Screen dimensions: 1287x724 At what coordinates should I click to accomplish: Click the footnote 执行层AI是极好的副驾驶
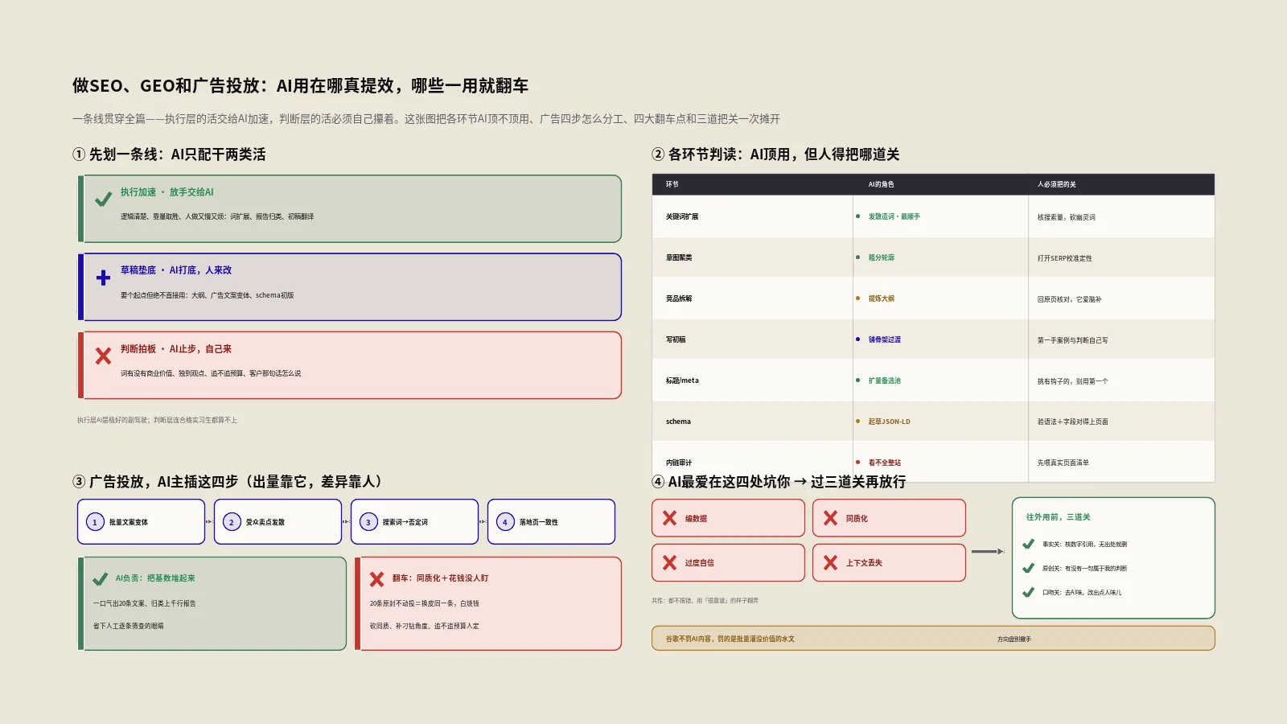(157, 420)
